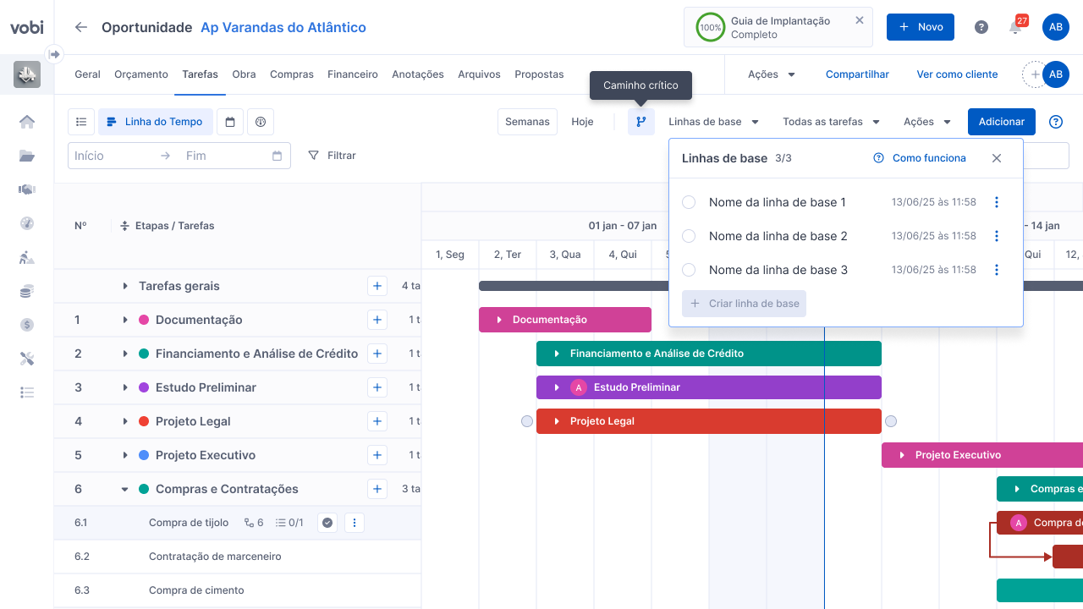Toggle completion check on Compra de tijolo
Screen dimensions: 1083x609
point(327,523)
